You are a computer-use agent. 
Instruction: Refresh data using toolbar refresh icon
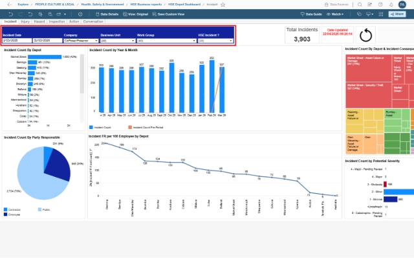(40, 14)
